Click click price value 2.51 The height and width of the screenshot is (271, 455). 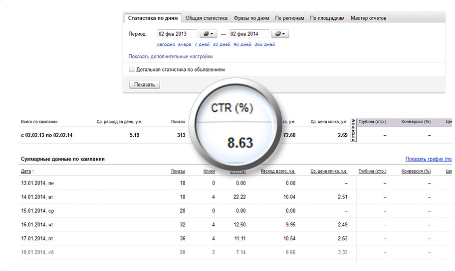tap(343, 197)
